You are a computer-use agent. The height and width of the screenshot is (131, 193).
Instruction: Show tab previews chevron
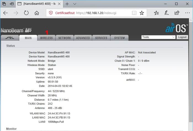pyautogui.click(x=75, y=4)
